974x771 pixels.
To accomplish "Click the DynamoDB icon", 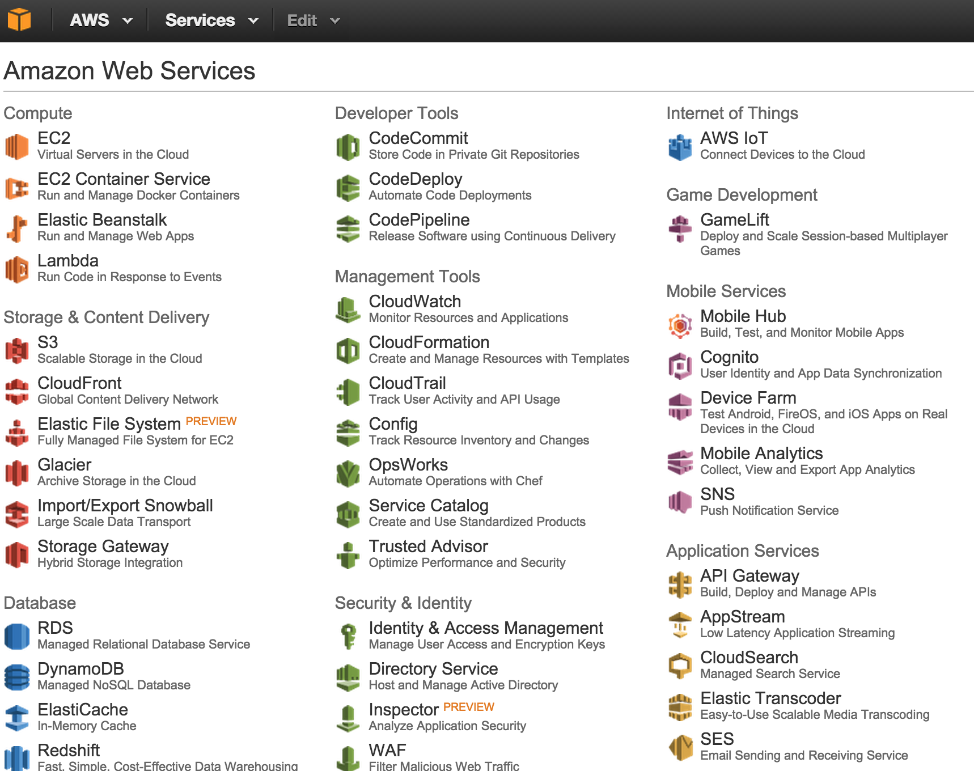I will click(17, 677).
